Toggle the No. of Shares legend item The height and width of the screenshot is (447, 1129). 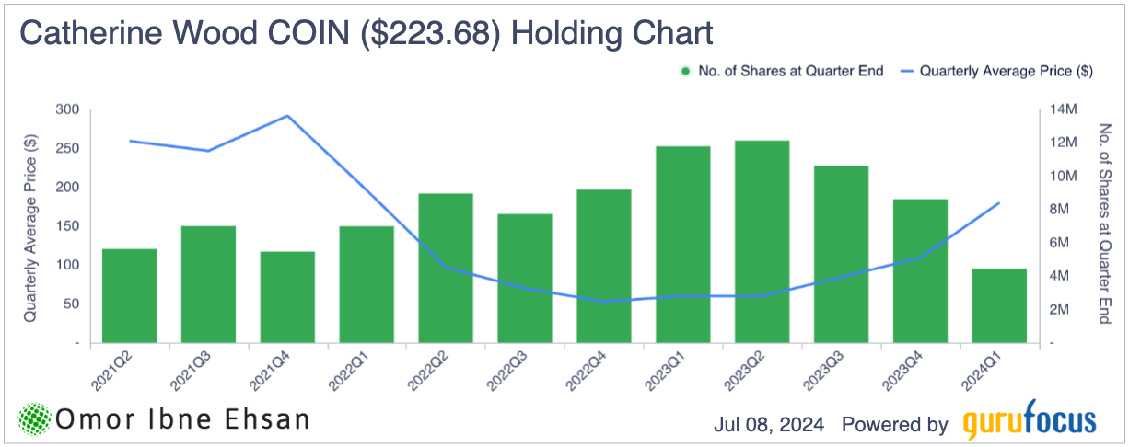(787, 71)
